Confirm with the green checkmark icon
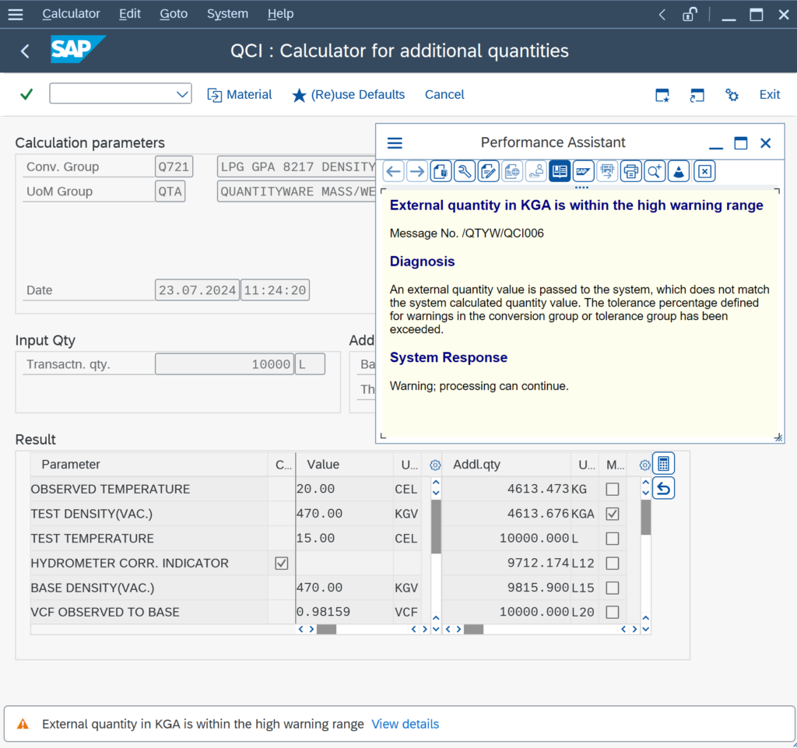Viewport: 797px width, 748px height. (26, 94)
